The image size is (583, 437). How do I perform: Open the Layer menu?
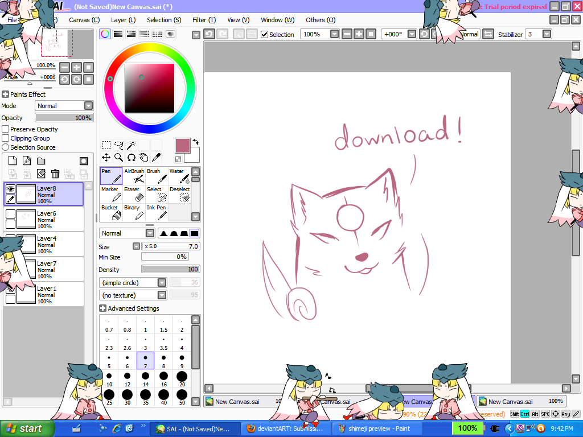pyautogui.click(x=124, y=20)
